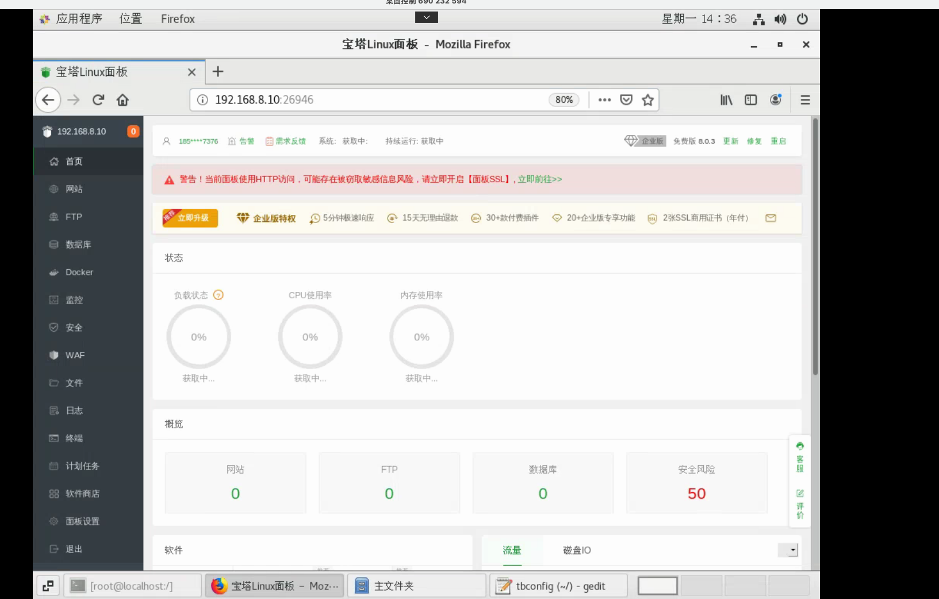This screenshot has width=939, height=599.
Task: Open the 安全风险 50 overview card
Action: 696,482
